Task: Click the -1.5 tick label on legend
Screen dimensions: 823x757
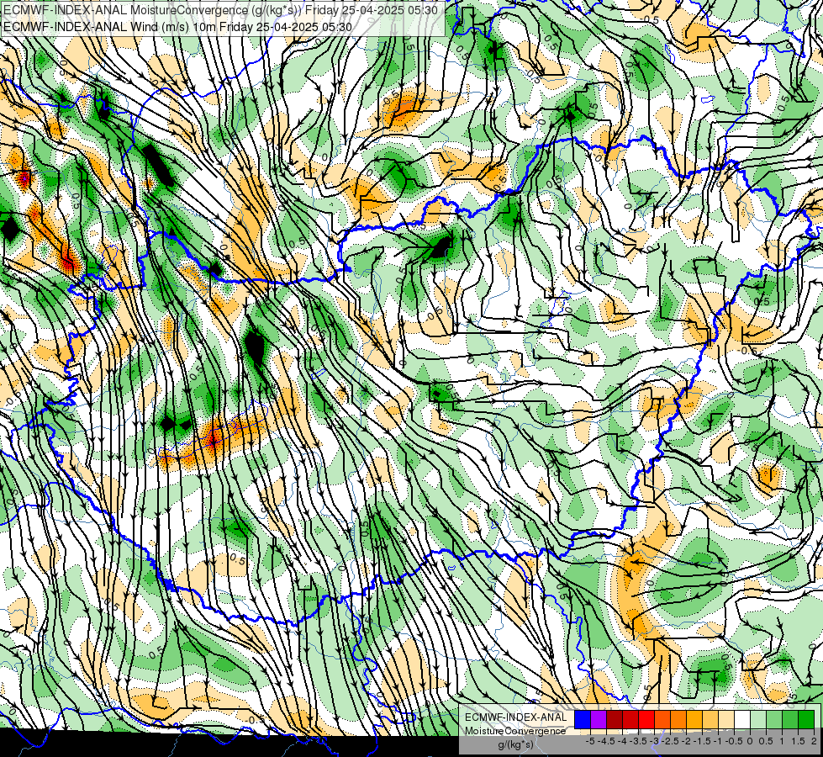Action: (702, 741)
